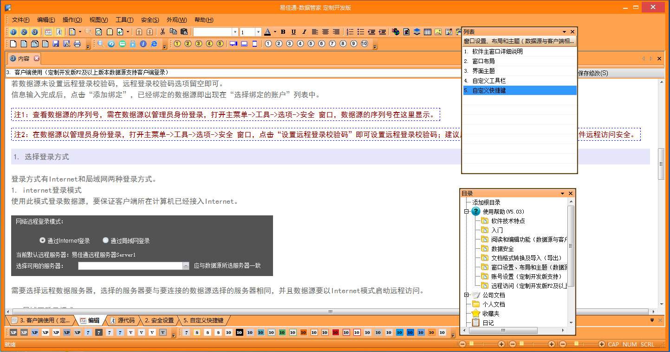Click the leftmost zoom slider handle
The height and width of the screenshot is (352, 670).
(x=471, y=344)
